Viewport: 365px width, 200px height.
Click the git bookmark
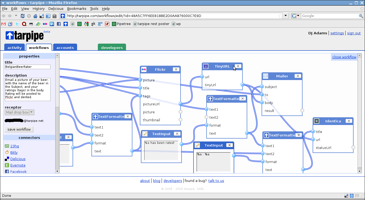[93, 24]
